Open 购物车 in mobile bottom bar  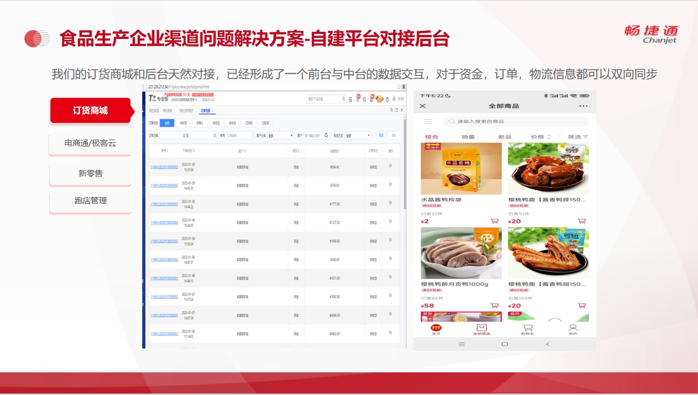(527, 330)
